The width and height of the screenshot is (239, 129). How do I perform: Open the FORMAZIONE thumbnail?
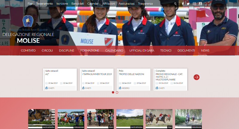click(x=71, y=119)
